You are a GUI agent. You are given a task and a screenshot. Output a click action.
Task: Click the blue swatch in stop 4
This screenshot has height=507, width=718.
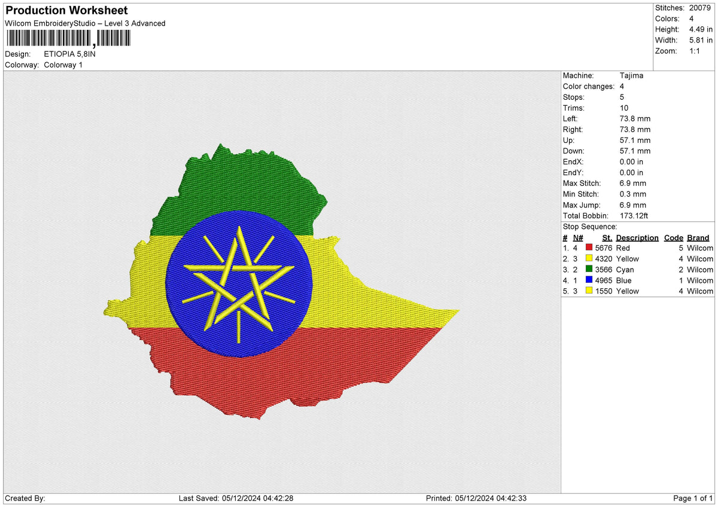[589, 280]
